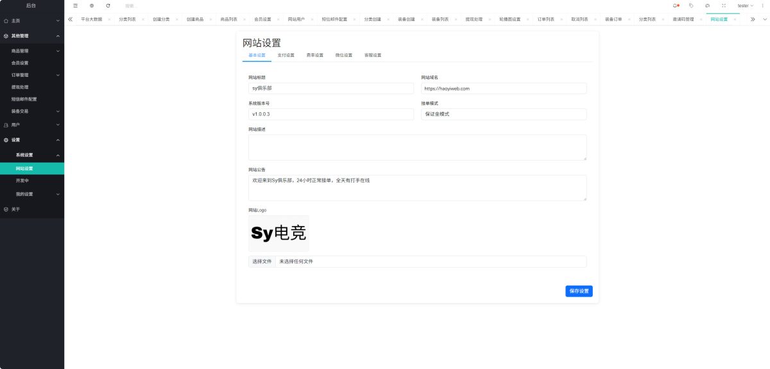Expand the 主页 sidebar menu
The height and width of the screenshot is (369, 770).
click(32, 21)
